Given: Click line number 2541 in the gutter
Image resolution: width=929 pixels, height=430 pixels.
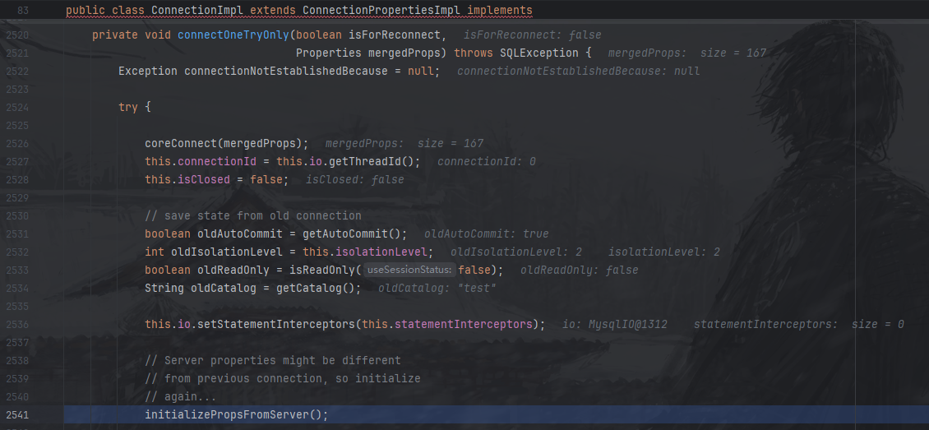Looking at the screenshot, I should [17, 415].
